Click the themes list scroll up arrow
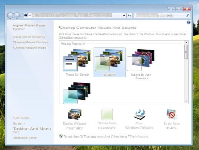This screenshot has width=199, height=150. [186, 42]
